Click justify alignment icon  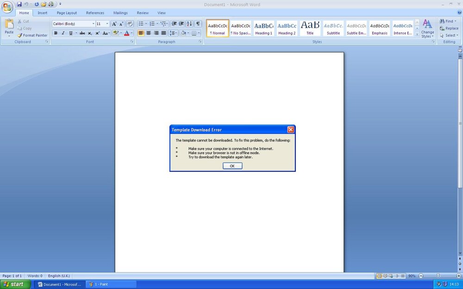163,33
